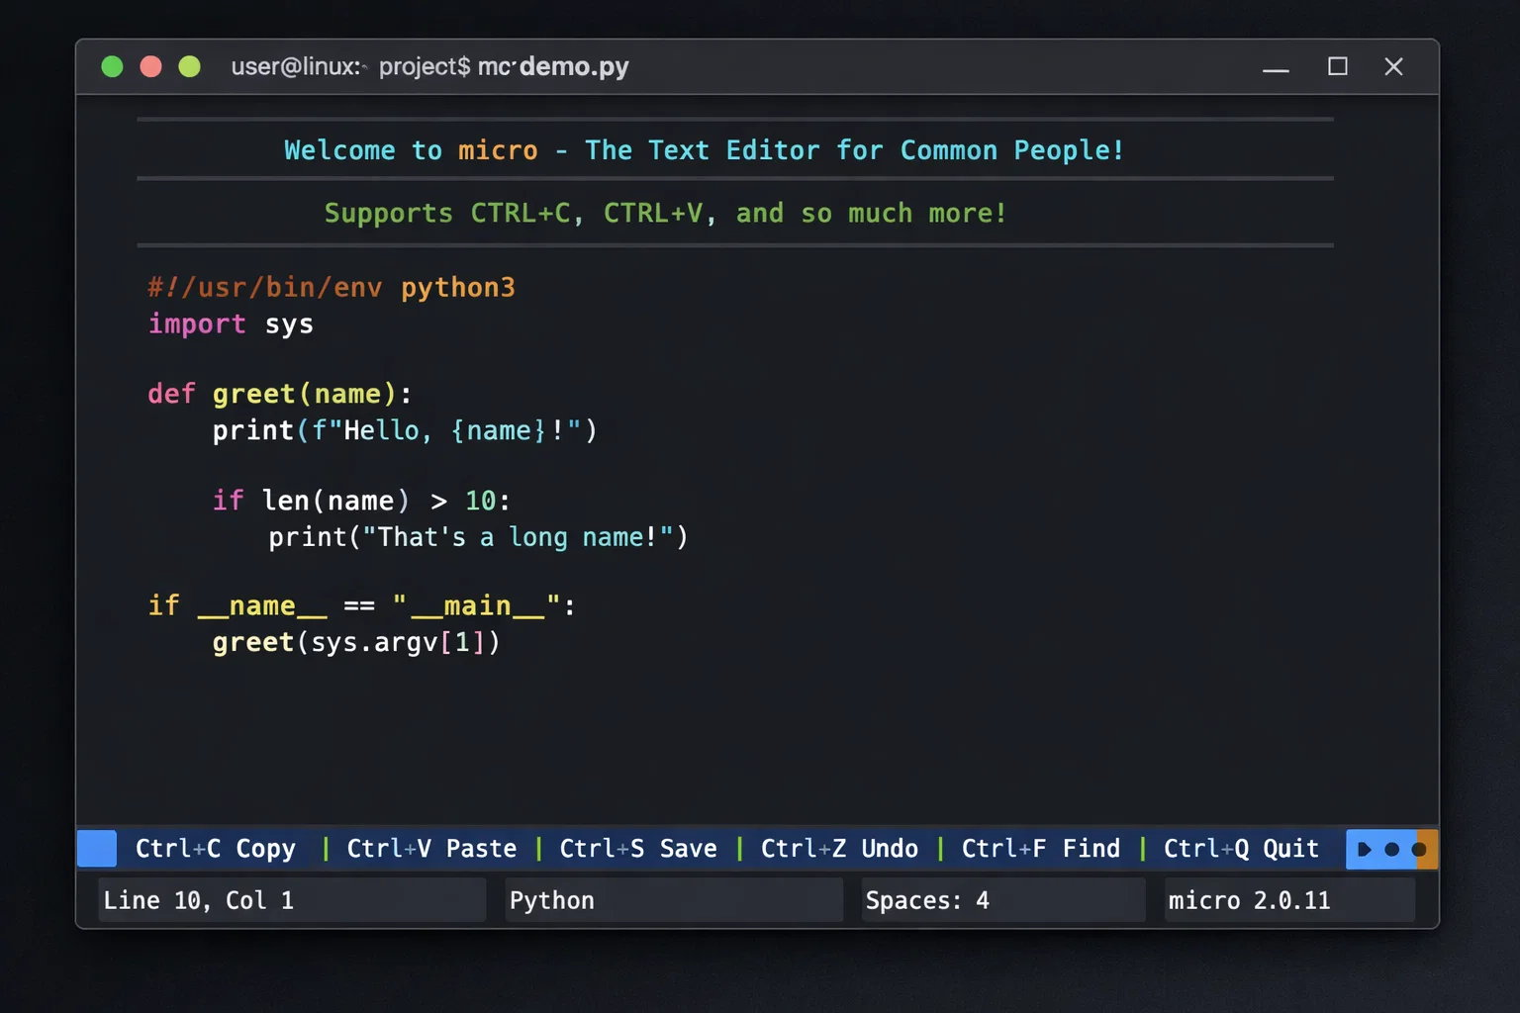Click the green circle in the title bar
The width and height of the screenshot is (1520, 1013).
(x=112, y=66)
